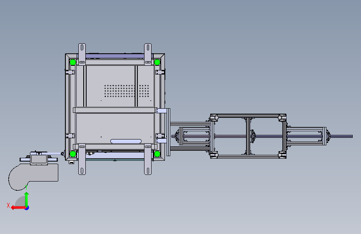
Task: Click the green Y axis arrow of triad
Action: [x=27, y=199]
